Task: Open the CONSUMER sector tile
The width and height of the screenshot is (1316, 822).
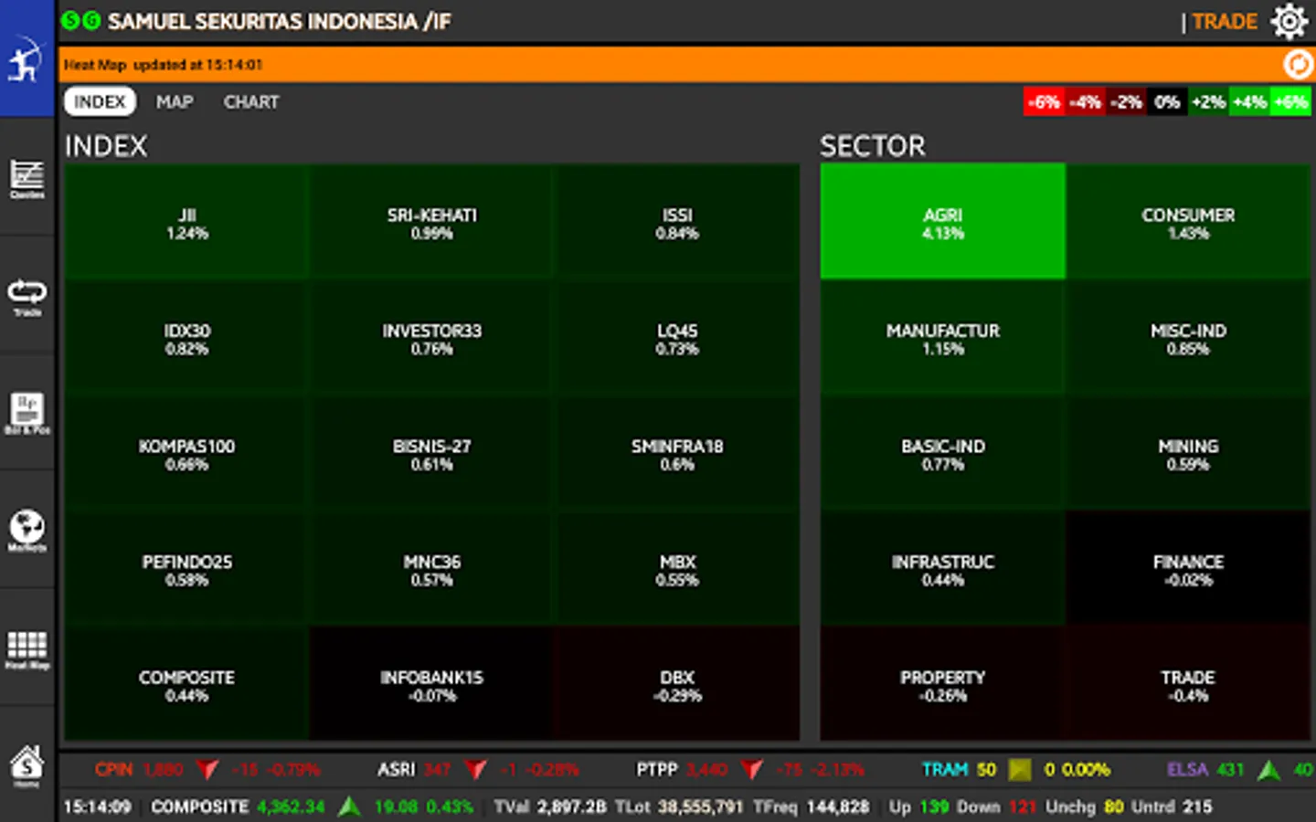Action: [x=1188, y=221]
